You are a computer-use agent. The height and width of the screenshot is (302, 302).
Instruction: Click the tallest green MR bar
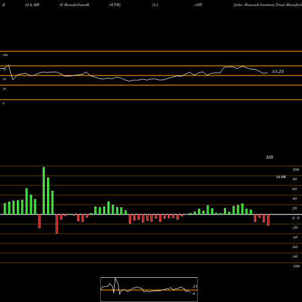(43, 191)
